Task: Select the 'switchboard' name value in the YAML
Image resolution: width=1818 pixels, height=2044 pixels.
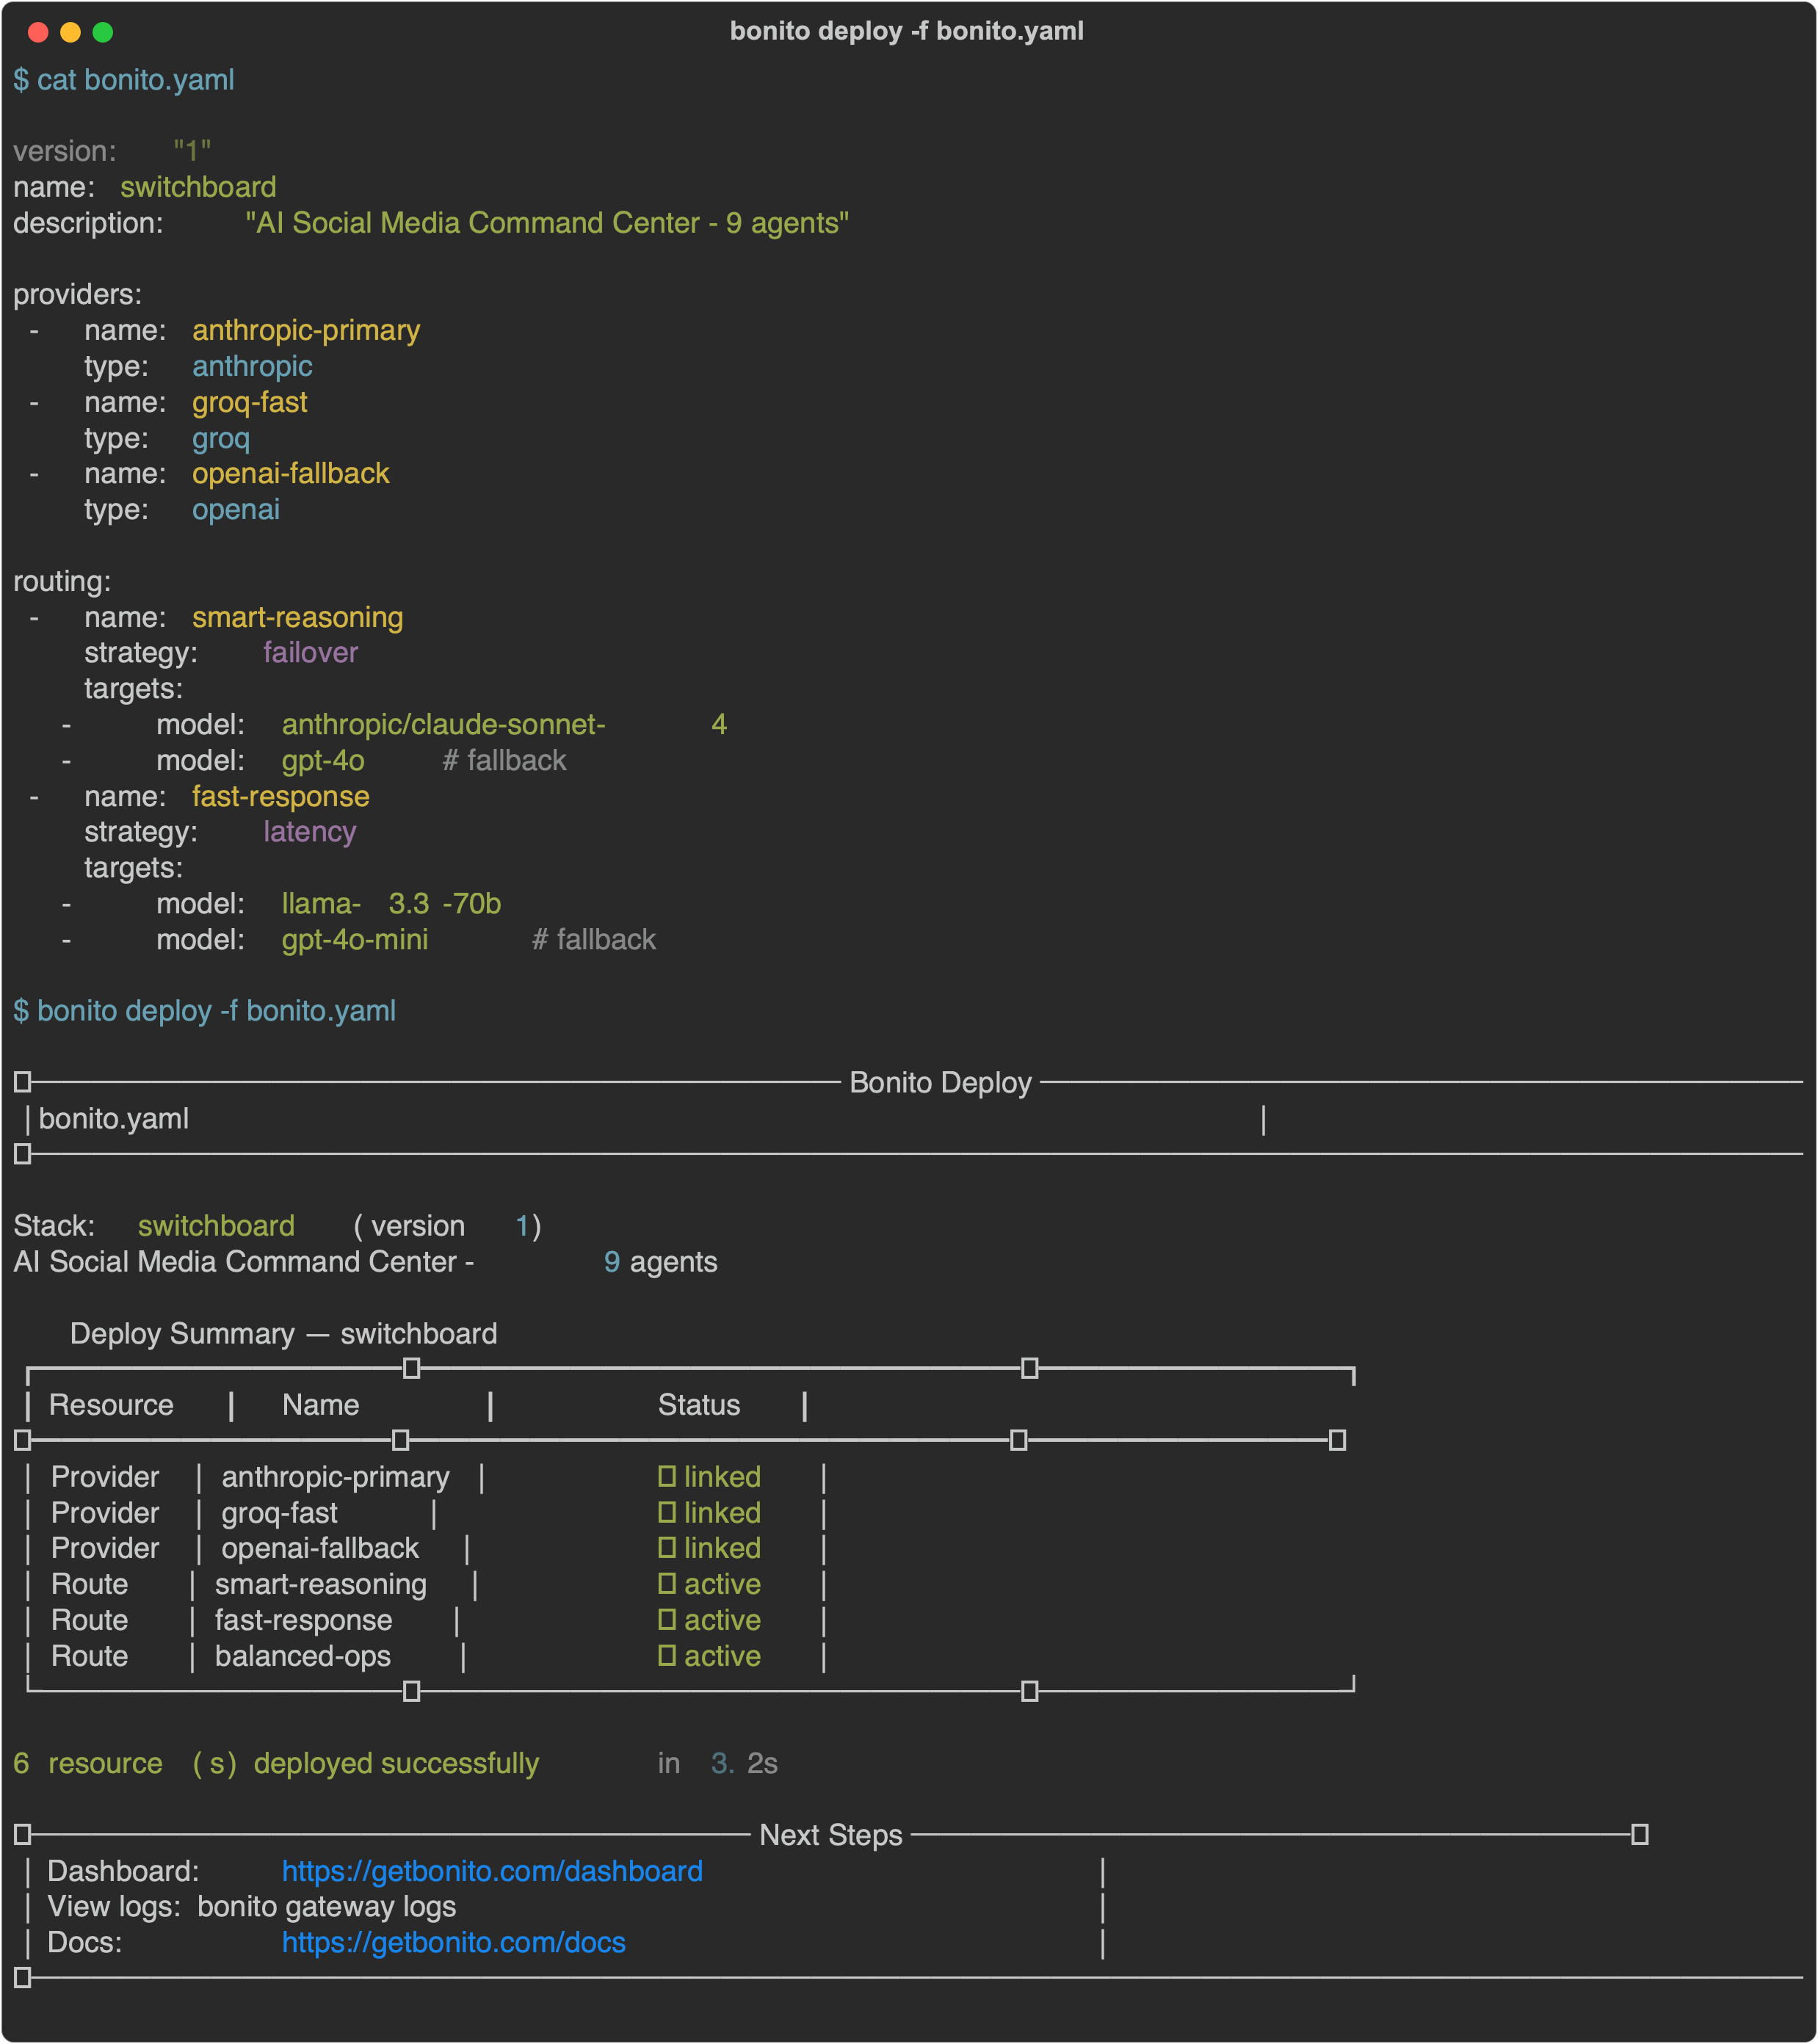Action: (x=198, y=187)
